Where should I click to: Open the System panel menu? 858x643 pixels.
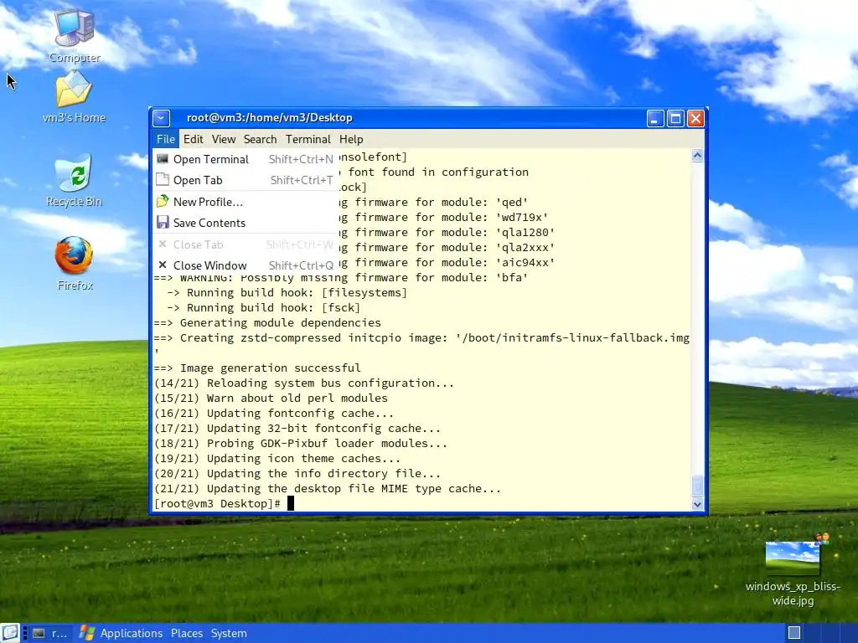[229, 633]
